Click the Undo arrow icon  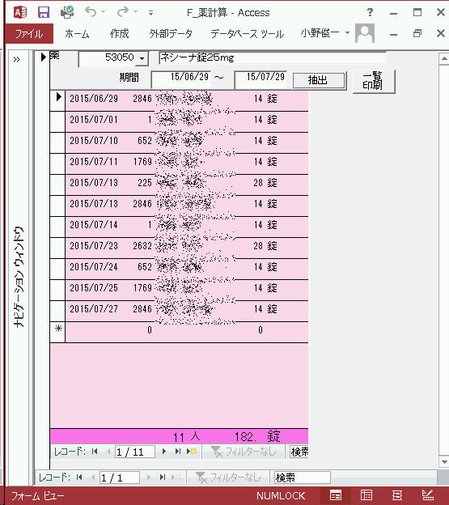pyautogui.click(x=91, y=12)
